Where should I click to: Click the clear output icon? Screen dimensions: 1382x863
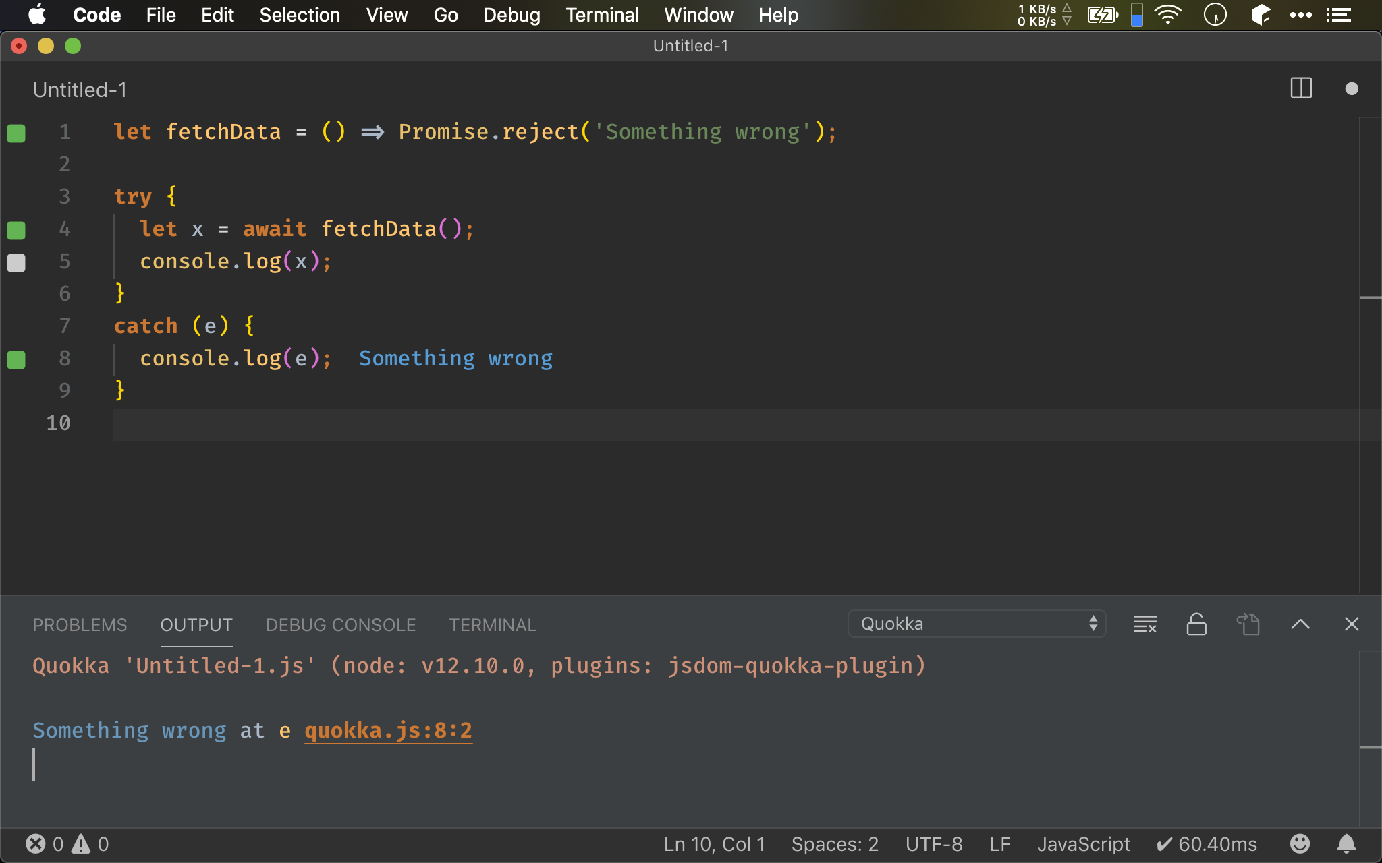click(1144, 624)
